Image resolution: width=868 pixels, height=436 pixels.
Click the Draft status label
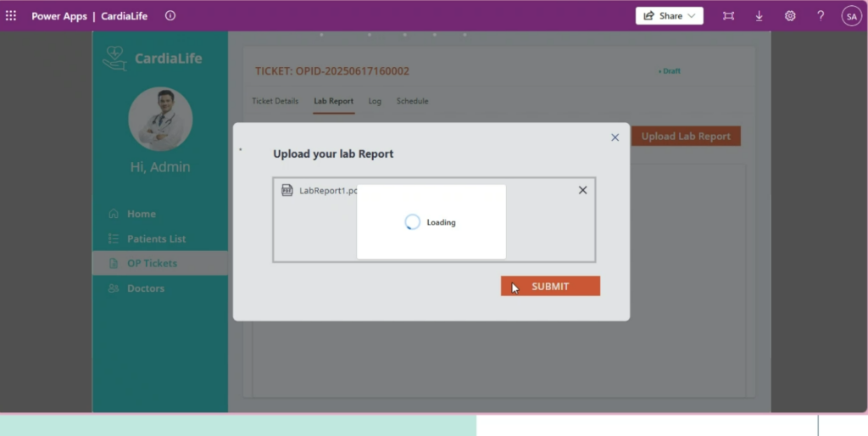point(670,71)
